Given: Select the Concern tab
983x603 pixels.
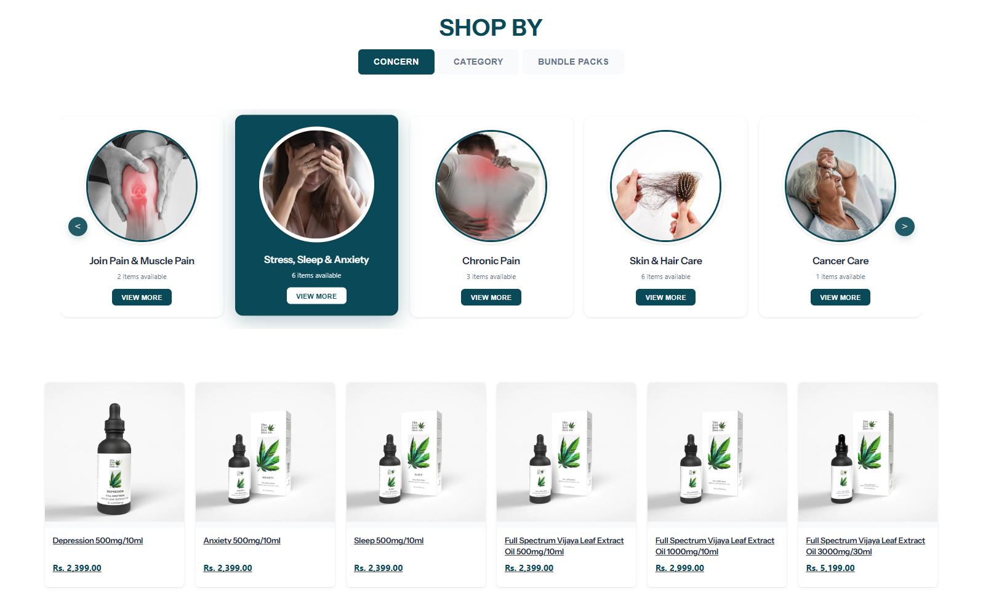Looking at the screenshot, I should [396, 62].
